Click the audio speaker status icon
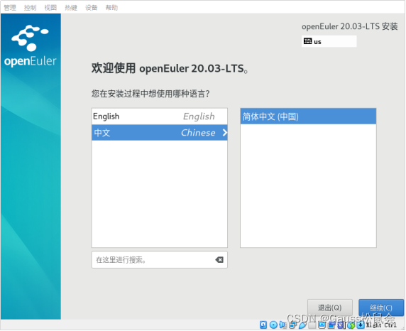The image size is (406, 331). pyautogui.click(x=282, y=325)
